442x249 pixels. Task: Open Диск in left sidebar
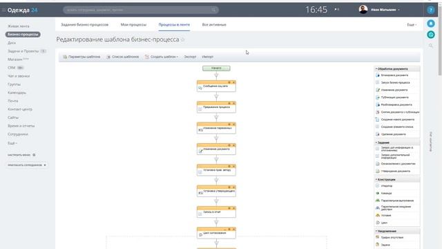(12, 43)
